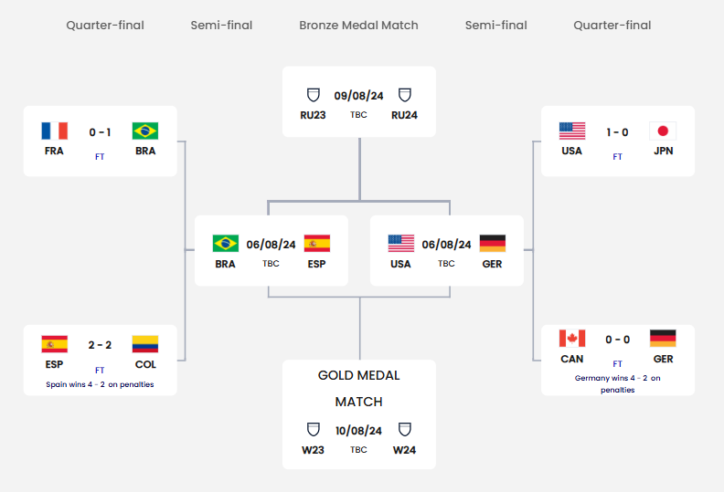Click Brazil flag in the FRA-BRA quarter-final

click(145, 131)
